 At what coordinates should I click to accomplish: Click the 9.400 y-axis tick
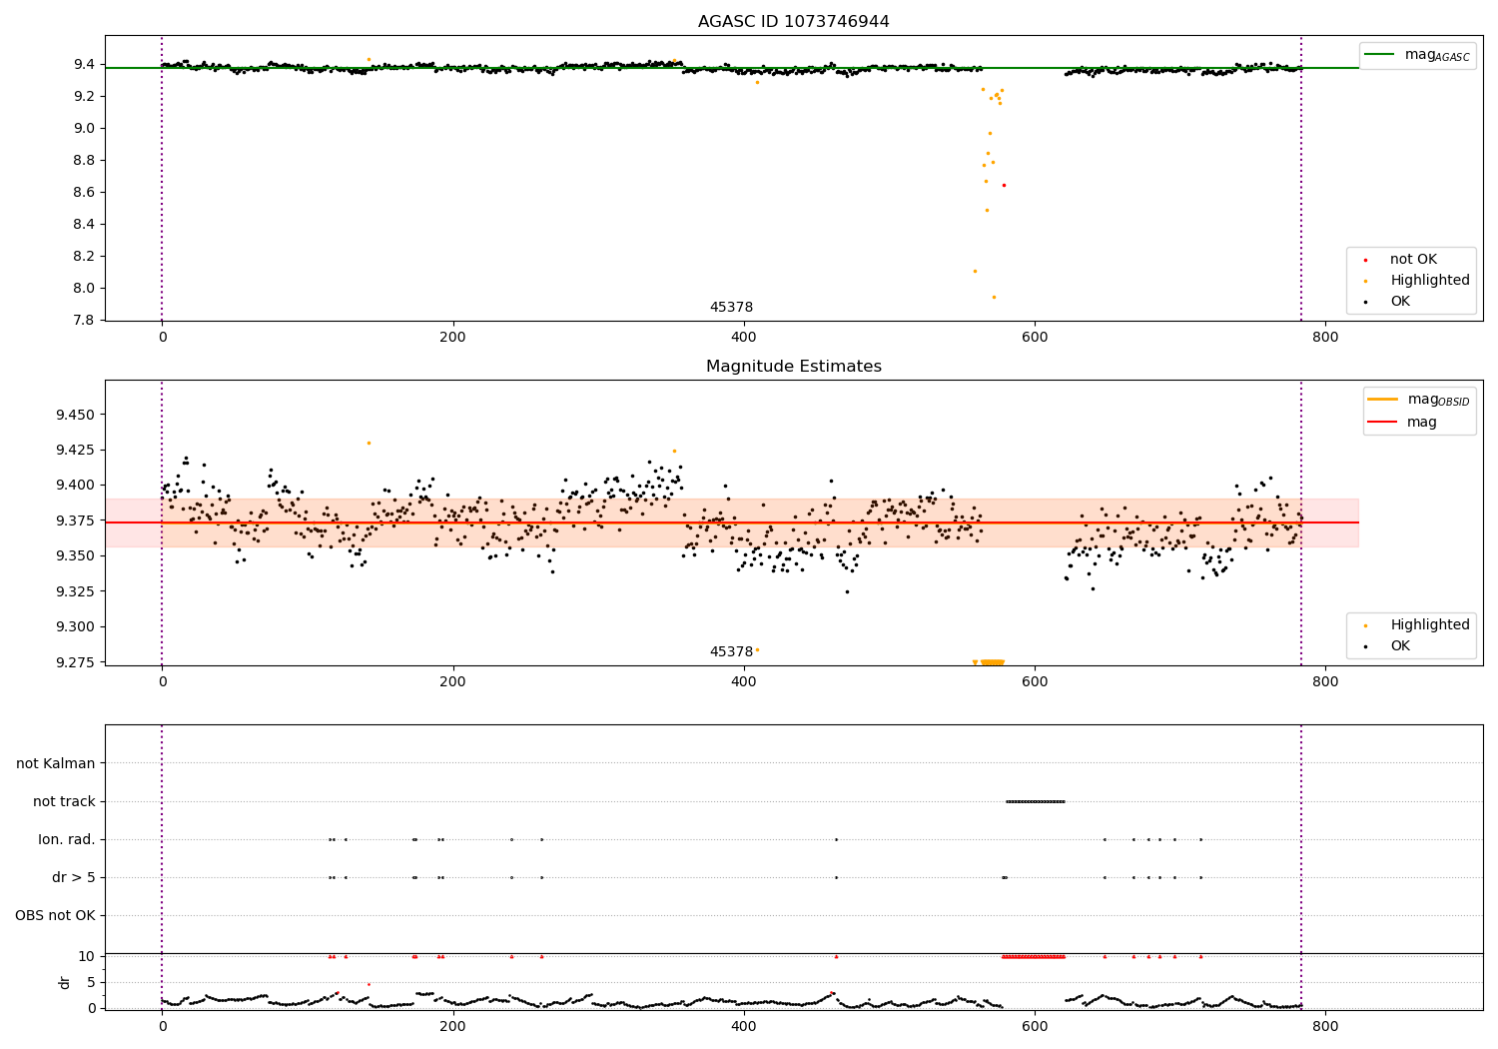76,486
